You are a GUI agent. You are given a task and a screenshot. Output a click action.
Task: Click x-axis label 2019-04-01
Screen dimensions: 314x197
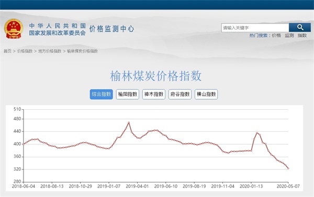pos(137,187)
